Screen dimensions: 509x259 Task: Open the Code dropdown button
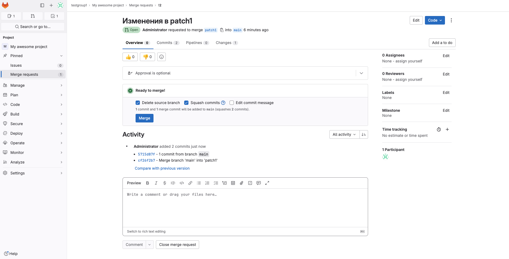(435, 20)
